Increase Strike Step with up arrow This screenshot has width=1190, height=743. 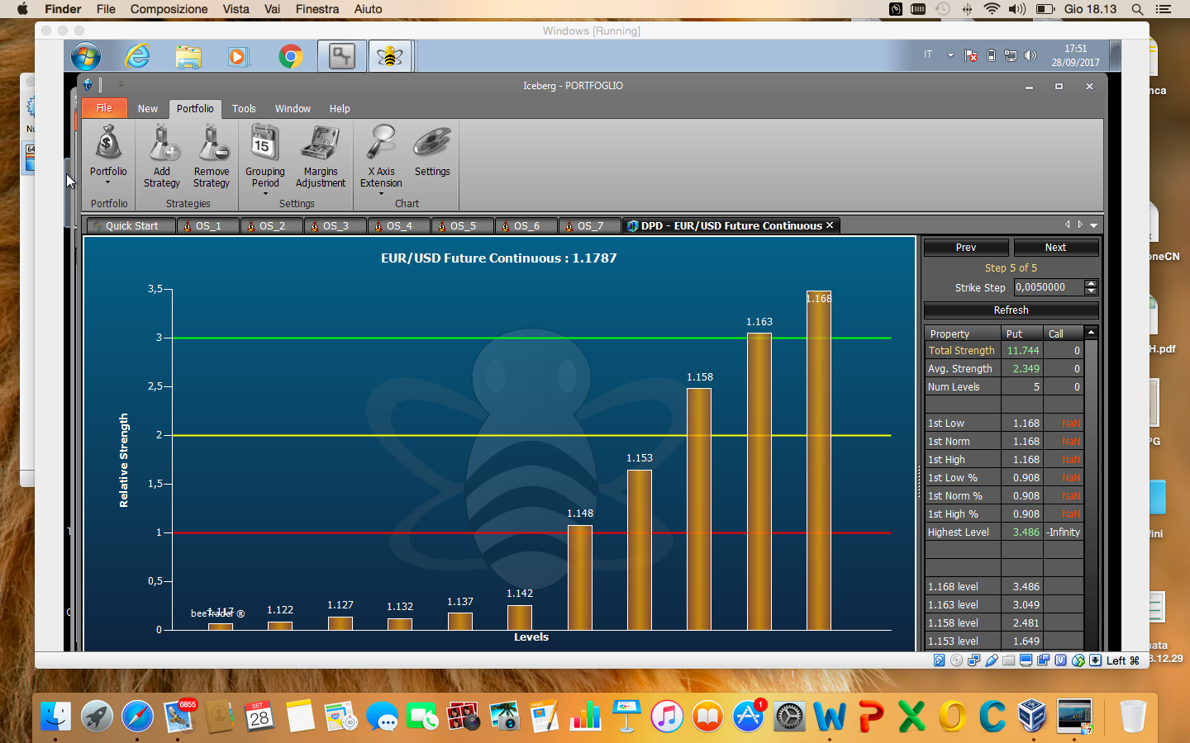[1091, 284]
